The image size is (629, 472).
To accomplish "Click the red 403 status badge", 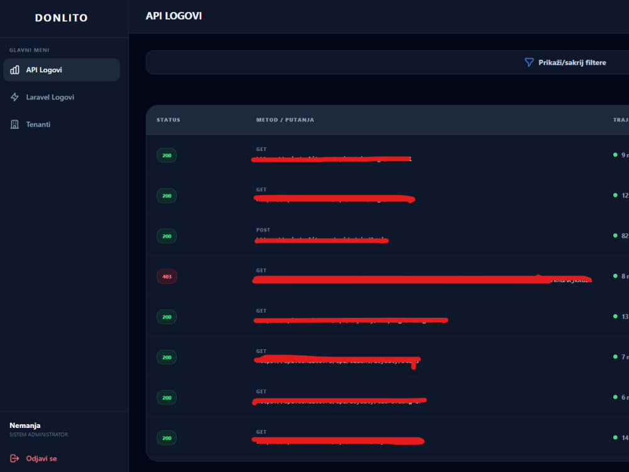I will point(167,276).
